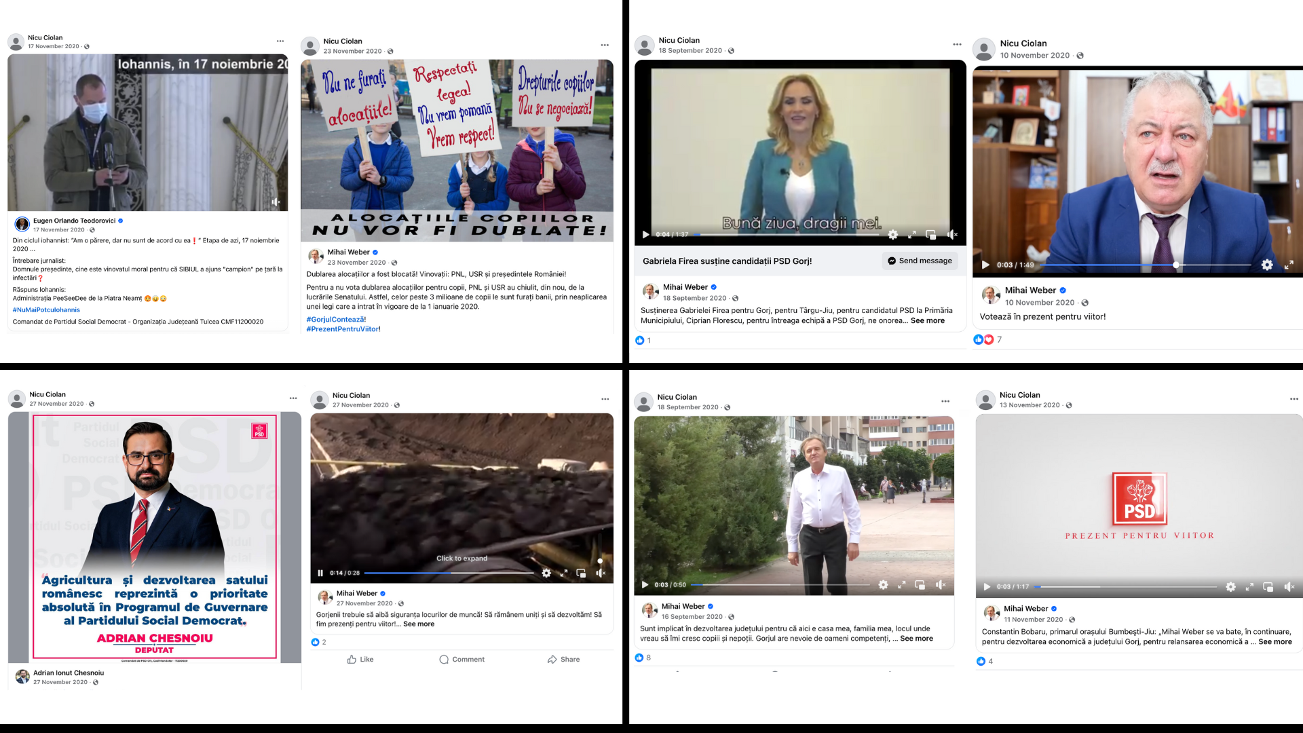Enable picture-in-picture on coal conveyor video
Image resolution: width=1303 pixels, height=733 pixels.
(x=581, y=573)
